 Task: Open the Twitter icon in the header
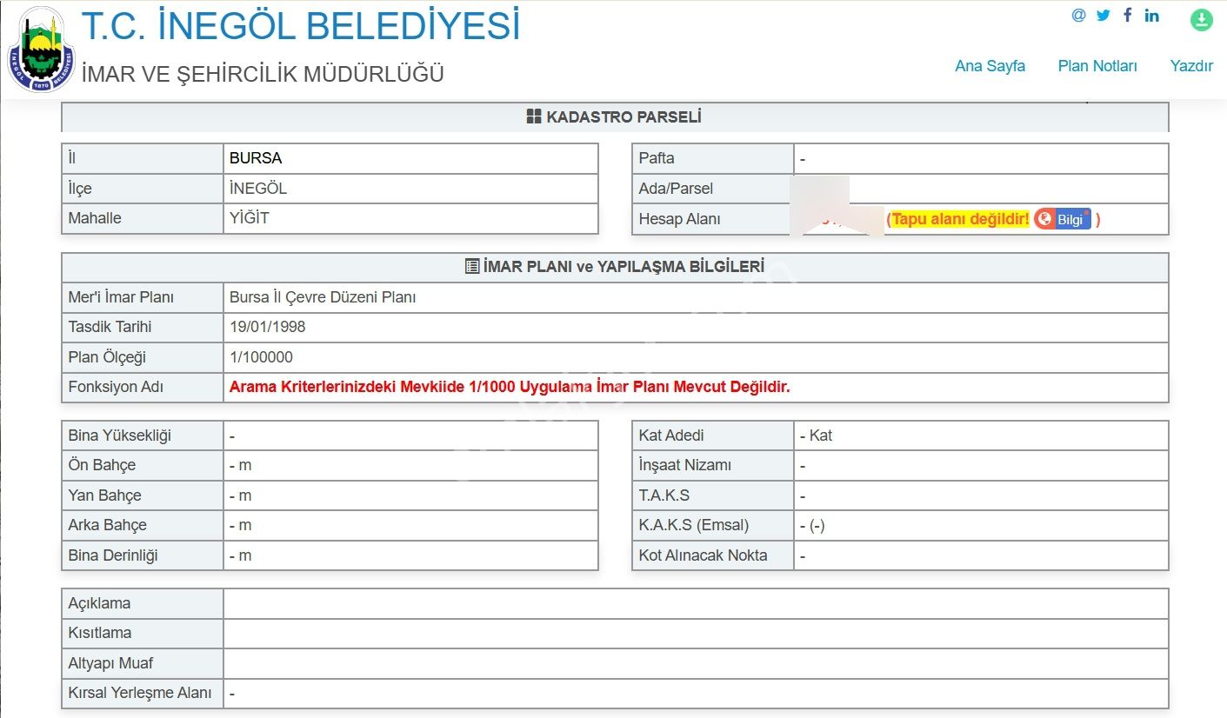pos(1103,15)
